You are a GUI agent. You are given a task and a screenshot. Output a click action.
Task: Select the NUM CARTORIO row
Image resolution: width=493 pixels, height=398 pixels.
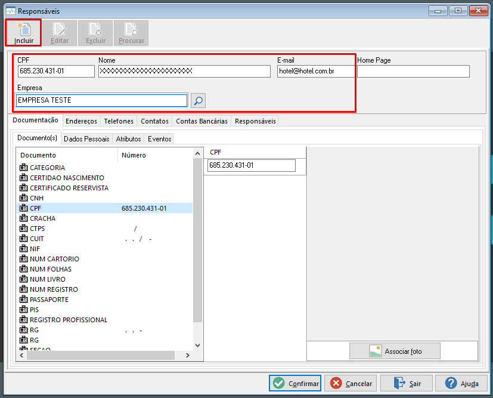click(x=104, y=258)
